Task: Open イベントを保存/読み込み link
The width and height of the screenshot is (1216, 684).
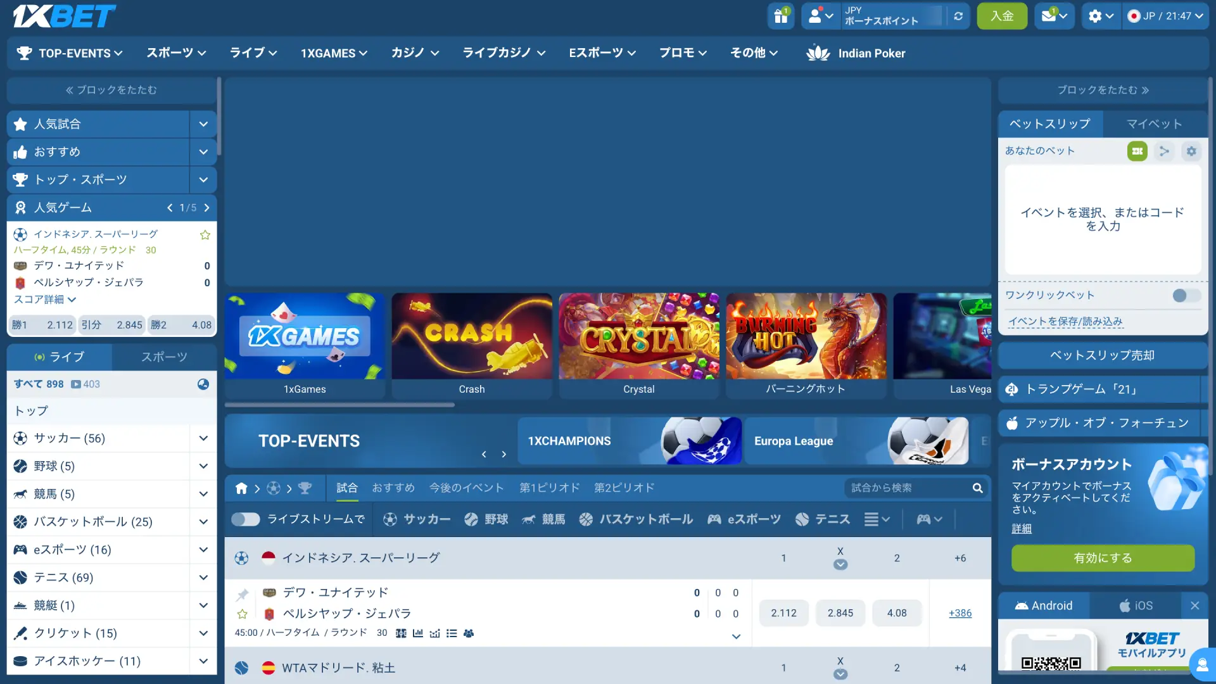Action: [1065, 322]
